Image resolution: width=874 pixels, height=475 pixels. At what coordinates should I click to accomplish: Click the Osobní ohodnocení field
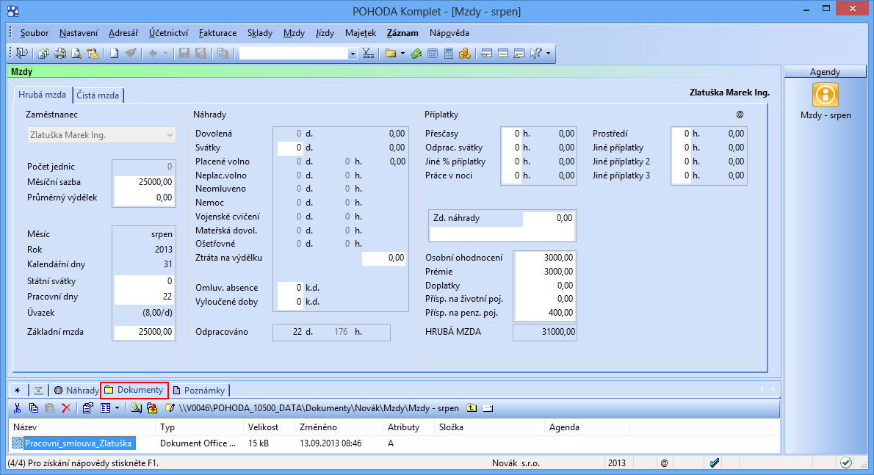point(544,257)
